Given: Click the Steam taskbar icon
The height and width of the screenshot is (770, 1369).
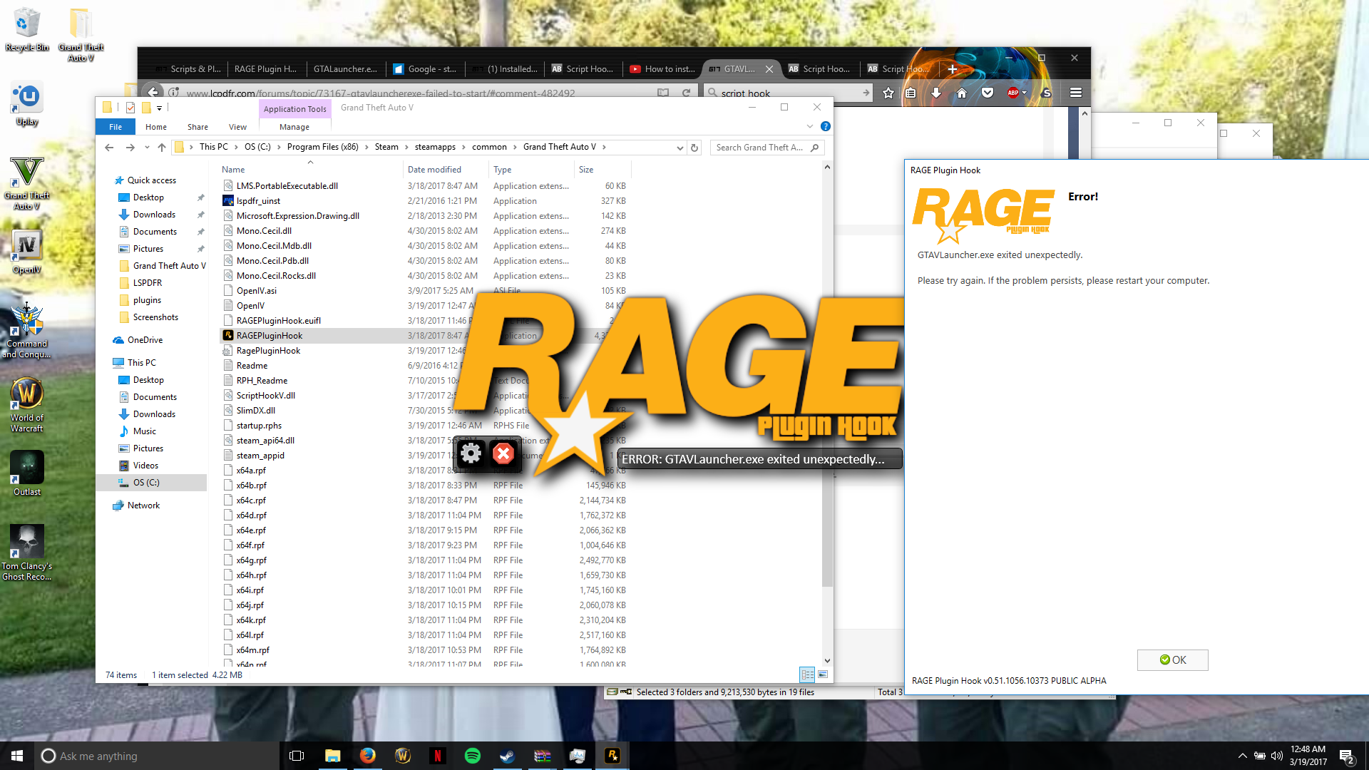Looking at the screenshot, I should [x=507, y=756].
